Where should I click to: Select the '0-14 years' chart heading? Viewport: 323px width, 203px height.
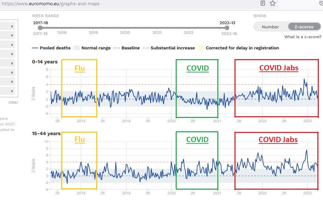[x=45, y=62]
